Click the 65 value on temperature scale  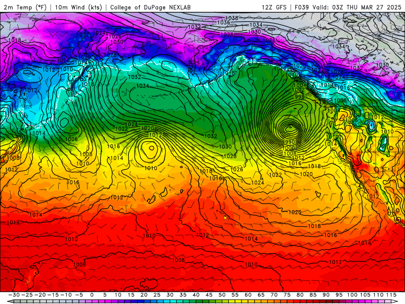coord(261,295)
